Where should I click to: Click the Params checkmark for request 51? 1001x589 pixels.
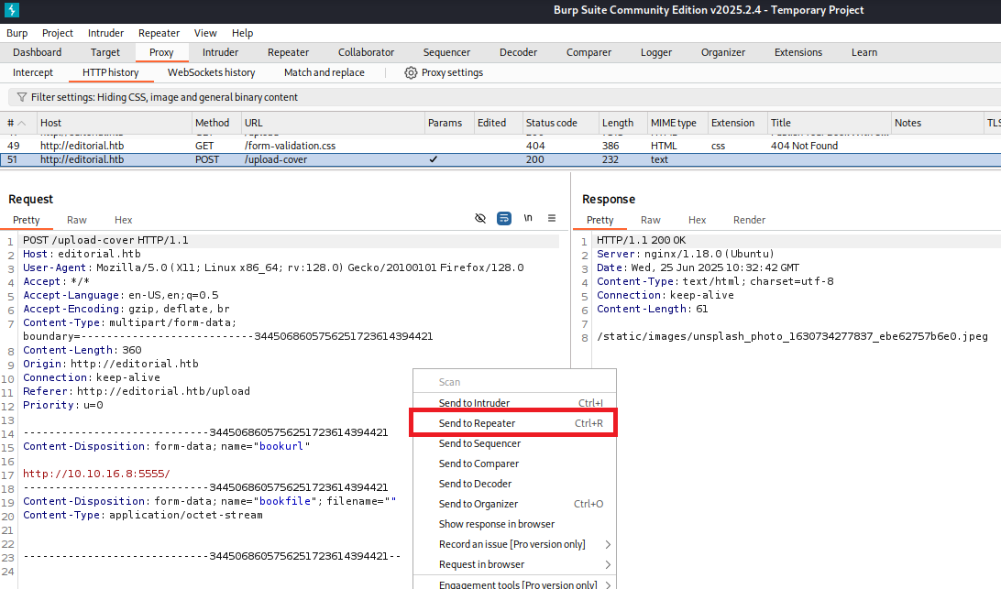[x=433, y=159]
